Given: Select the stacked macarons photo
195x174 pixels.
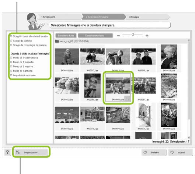Looking at the screenshot, I should pyautogui.click(x=67, y=86).
